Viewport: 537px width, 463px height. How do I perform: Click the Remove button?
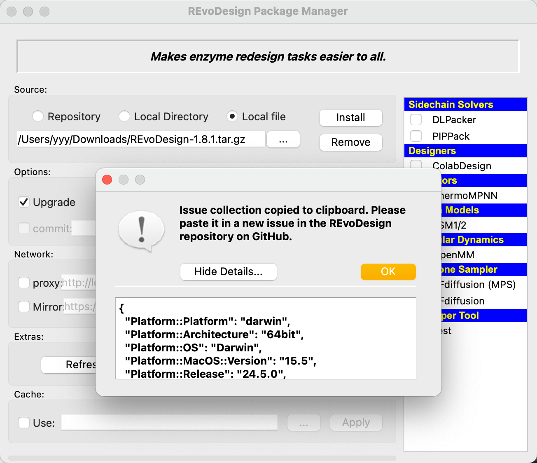pyautogui.click(x=351, y=142)
